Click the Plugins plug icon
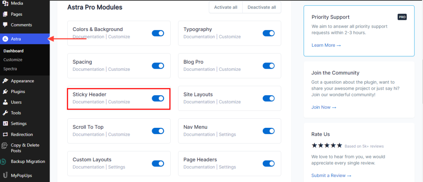 click(x=5, y=91)
